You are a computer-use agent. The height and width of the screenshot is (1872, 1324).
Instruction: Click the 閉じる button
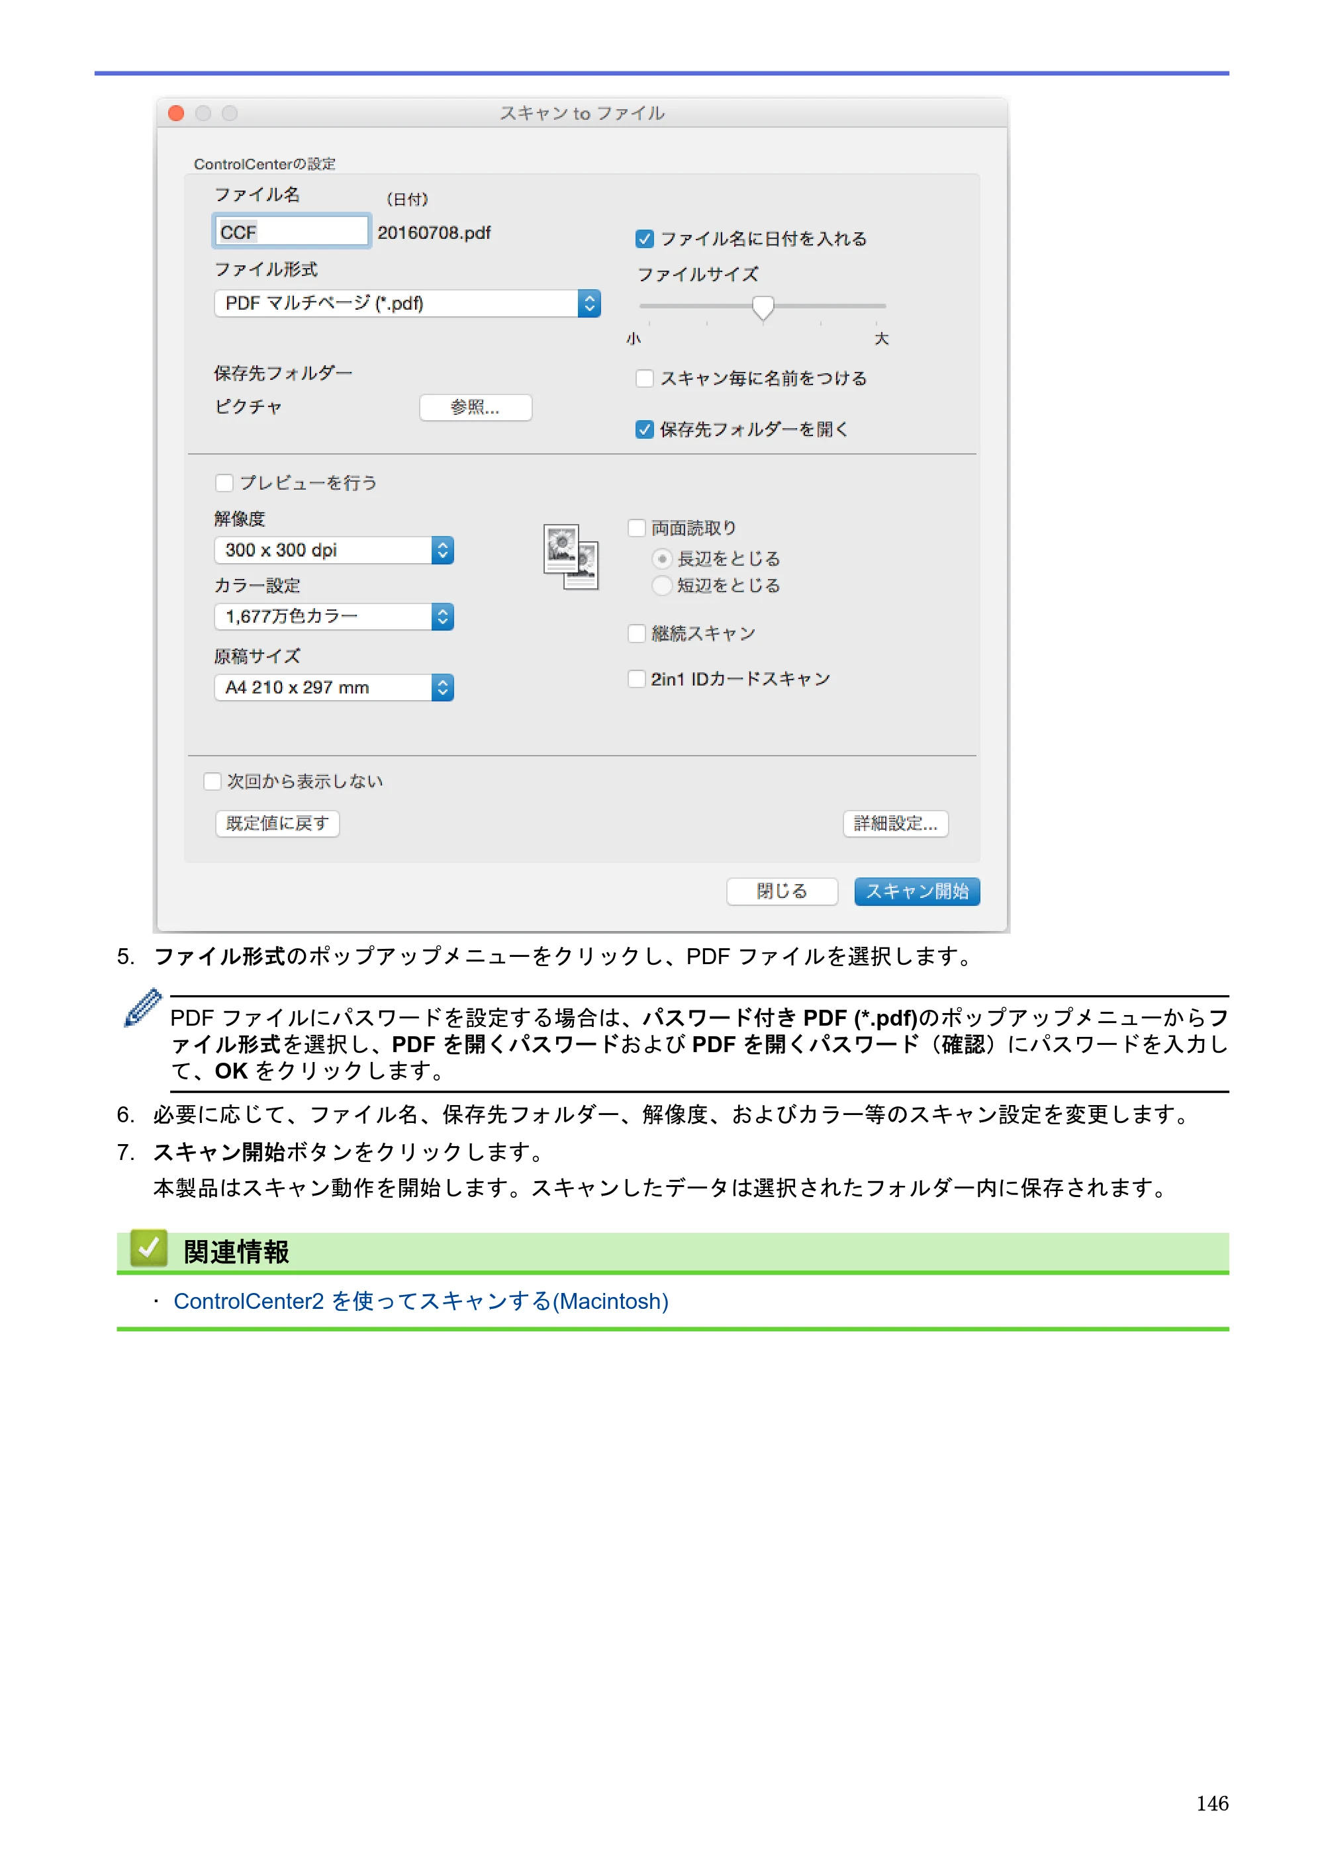point(782,891)
